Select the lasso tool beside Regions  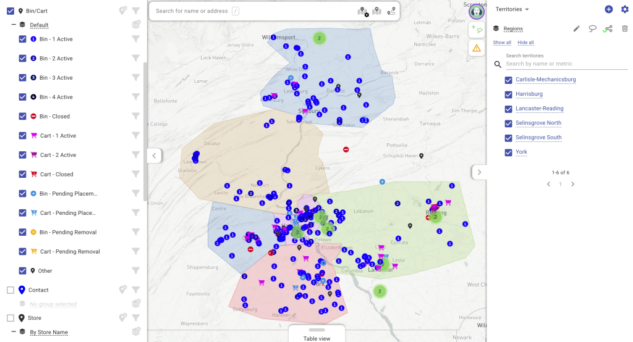coord(592,28)
